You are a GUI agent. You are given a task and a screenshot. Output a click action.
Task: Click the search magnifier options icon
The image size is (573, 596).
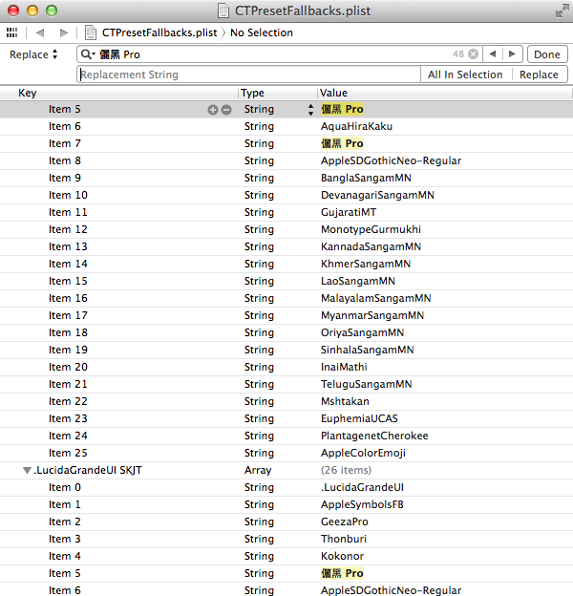(x=88, y=54)
